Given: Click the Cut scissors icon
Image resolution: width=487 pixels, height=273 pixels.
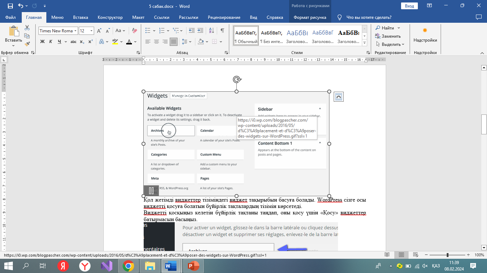Looking at the screenshot, I should click(27, 28).
